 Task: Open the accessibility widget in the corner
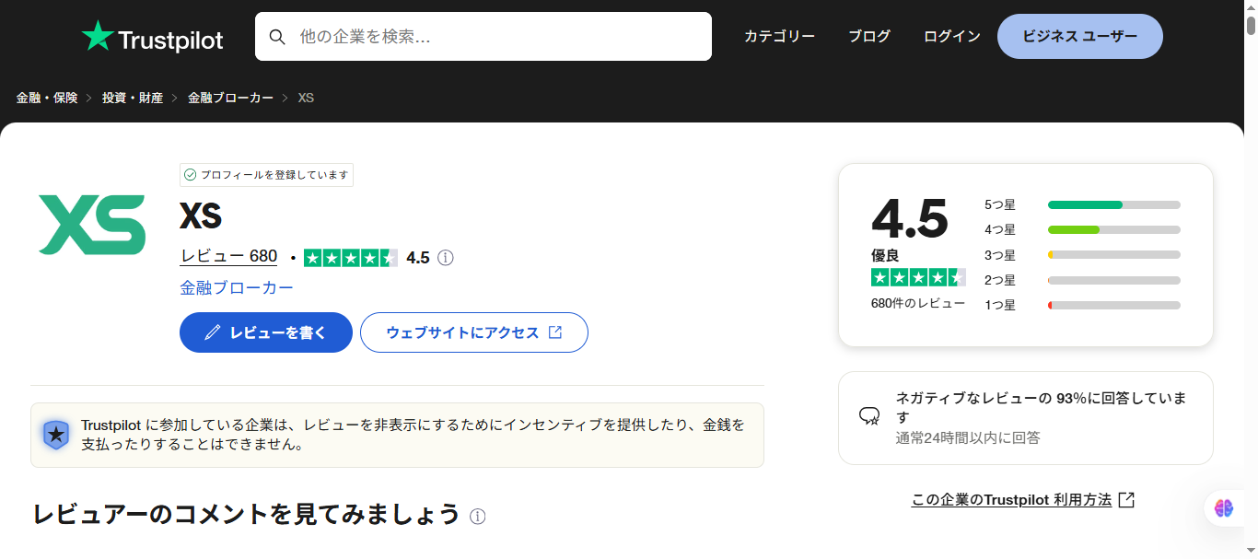click(x=1224, y=508)
